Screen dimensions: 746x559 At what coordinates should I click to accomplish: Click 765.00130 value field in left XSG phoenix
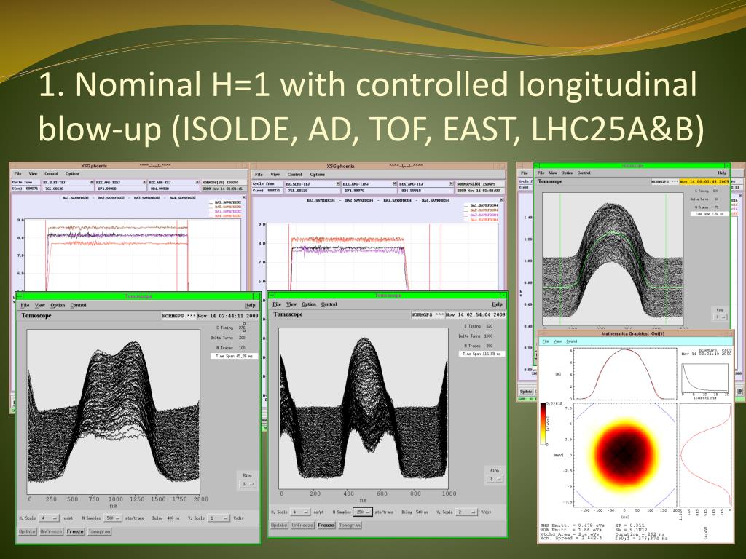click(68, 189)
